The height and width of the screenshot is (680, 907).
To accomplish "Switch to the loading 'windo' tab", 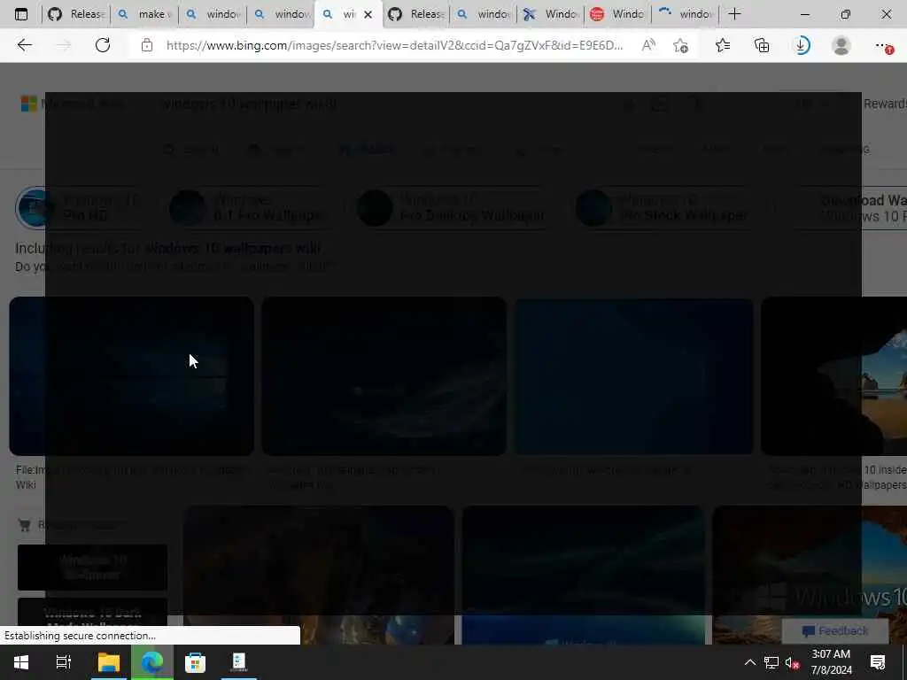I will tap(686, 14).
